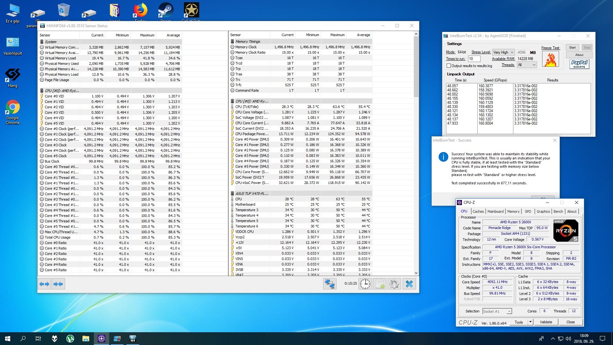Switch to IntelBurnTest taskbar button
The image size is (613, 345).
pos(117,339)
